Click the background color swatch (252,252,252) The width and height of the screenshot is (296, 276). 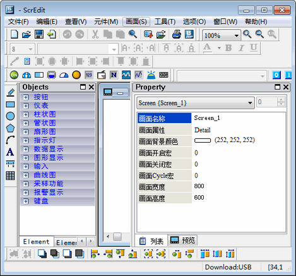(203, 140)
